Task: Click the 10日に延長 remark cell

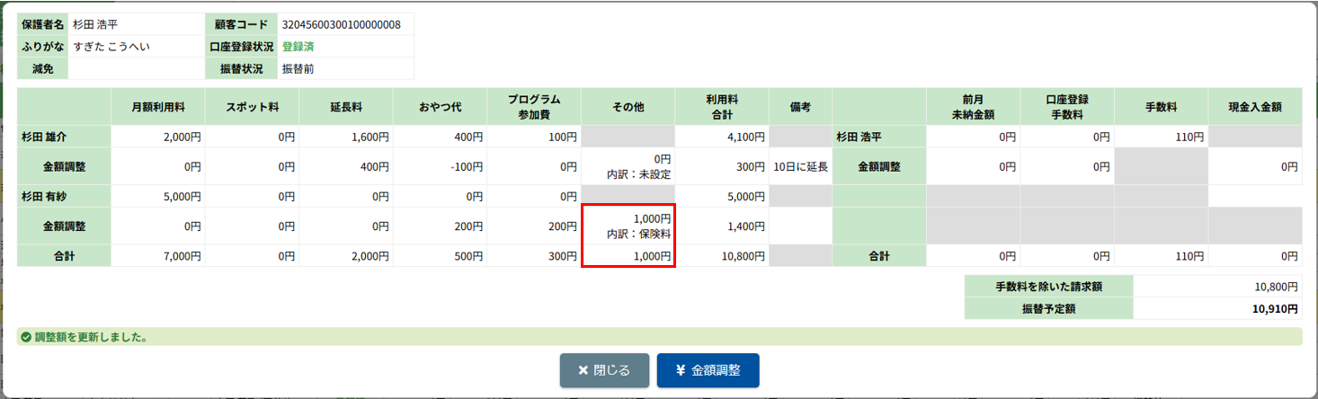Action: click(x=800, y=166)
